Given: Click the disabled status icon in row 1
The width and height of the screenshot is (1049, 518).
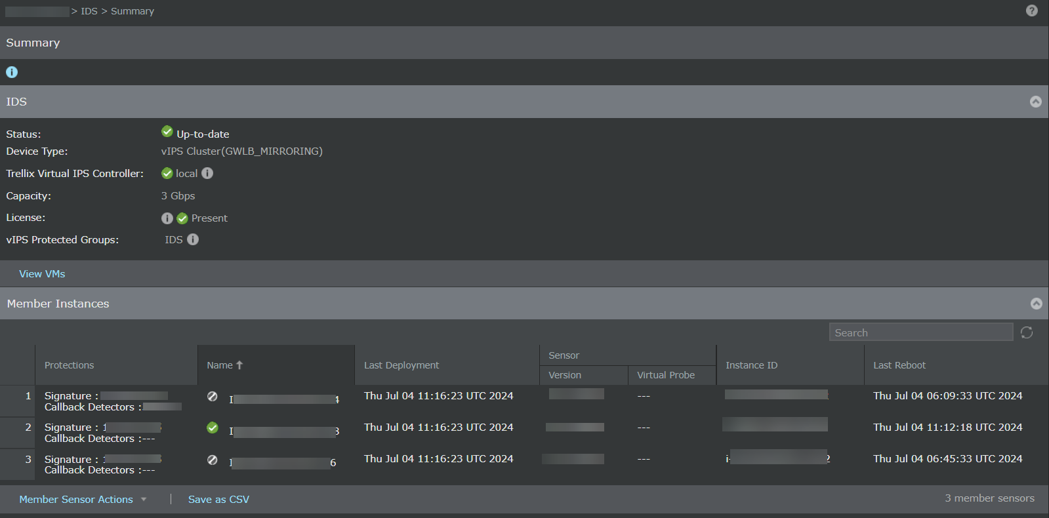Looking at the screenshot, I should point(213,396).
